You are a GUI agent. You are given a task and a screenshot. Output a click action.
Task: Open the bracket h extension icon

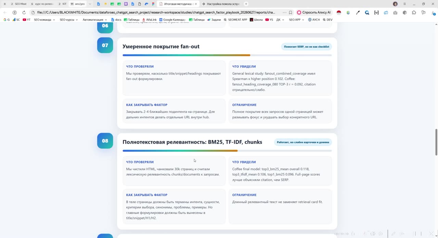376,13
